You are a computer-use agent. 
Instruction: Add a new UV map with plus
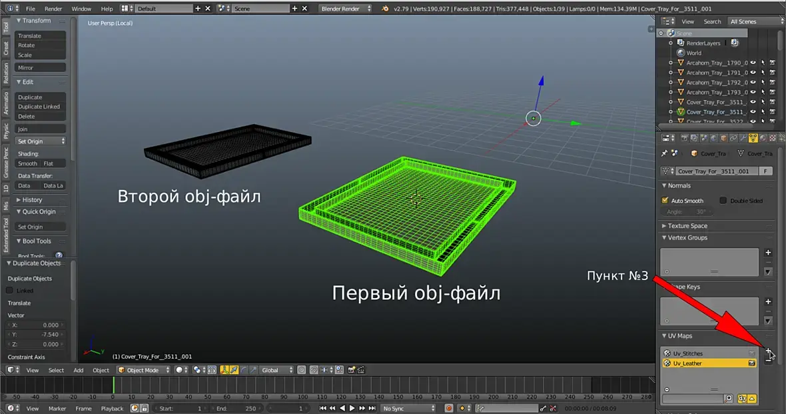(x=768, y=350)
